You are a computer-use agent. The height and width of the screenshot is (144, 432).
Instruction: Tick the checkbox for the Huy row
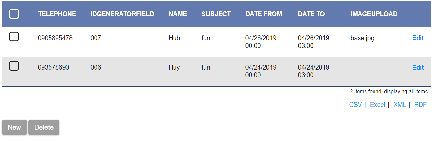coord(14,66)
